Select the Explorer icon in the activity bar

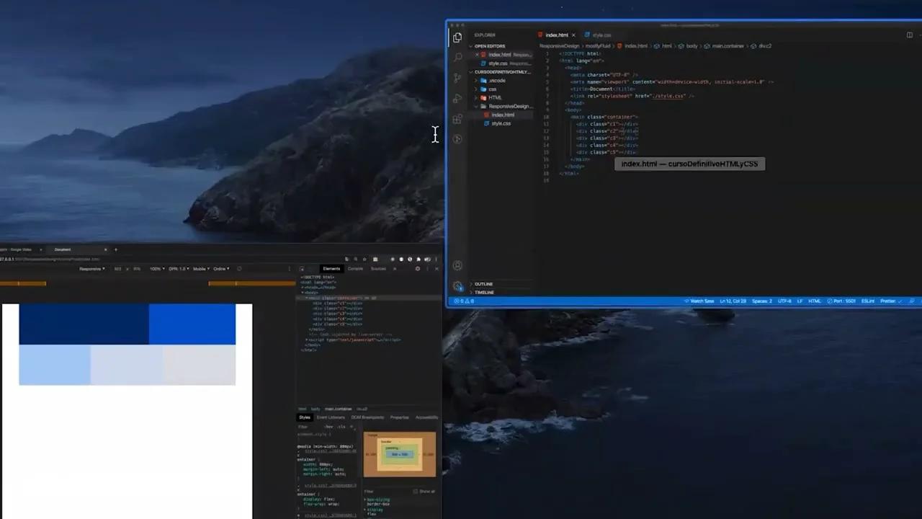(457, 38)
